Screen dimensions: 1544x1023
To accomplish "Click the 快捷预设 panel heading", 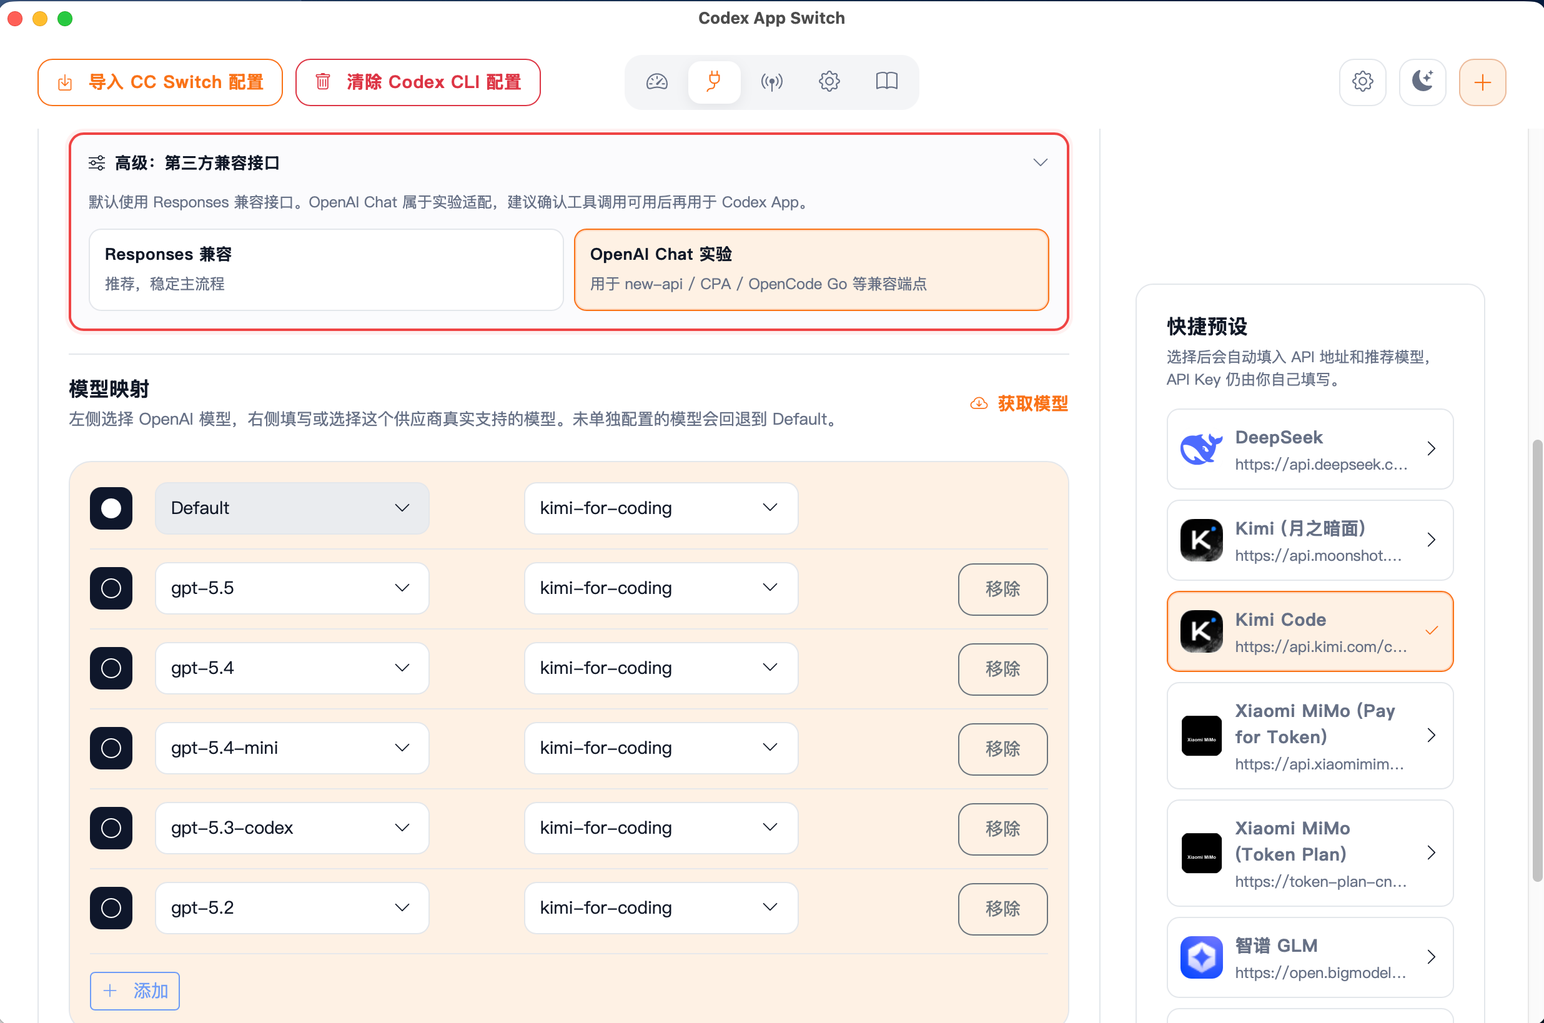I will (x=1207, y=326).
